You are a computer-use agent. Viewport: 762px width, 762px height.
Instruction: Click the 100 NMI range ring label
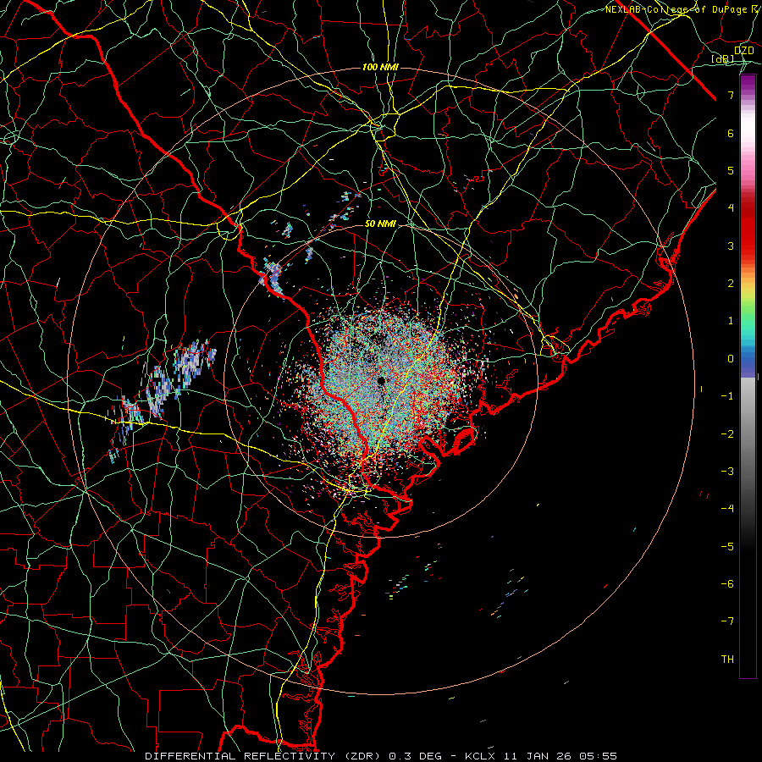point(380,67)
